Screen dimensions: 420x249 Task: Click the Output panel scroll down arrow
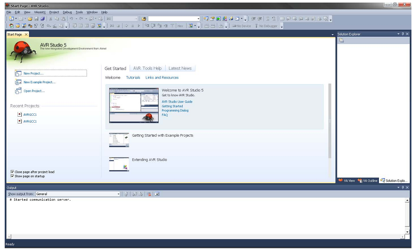[407, 232]
